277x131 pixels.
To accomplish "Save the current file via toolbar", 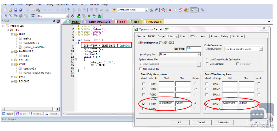I will click(16, 10).
